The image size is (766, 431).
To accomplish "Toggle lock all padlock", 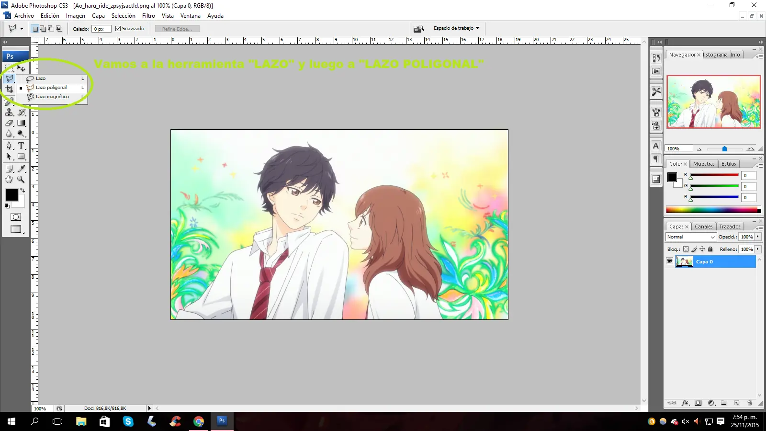I will tap(710, 249).
